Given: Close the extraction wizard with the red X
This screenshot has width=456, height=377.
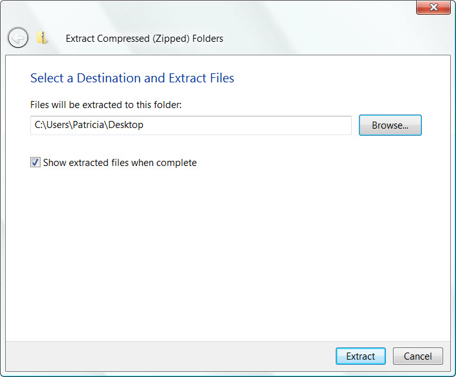Looking at the screenshot, I should pyautogui.click(x=433, y=7).
